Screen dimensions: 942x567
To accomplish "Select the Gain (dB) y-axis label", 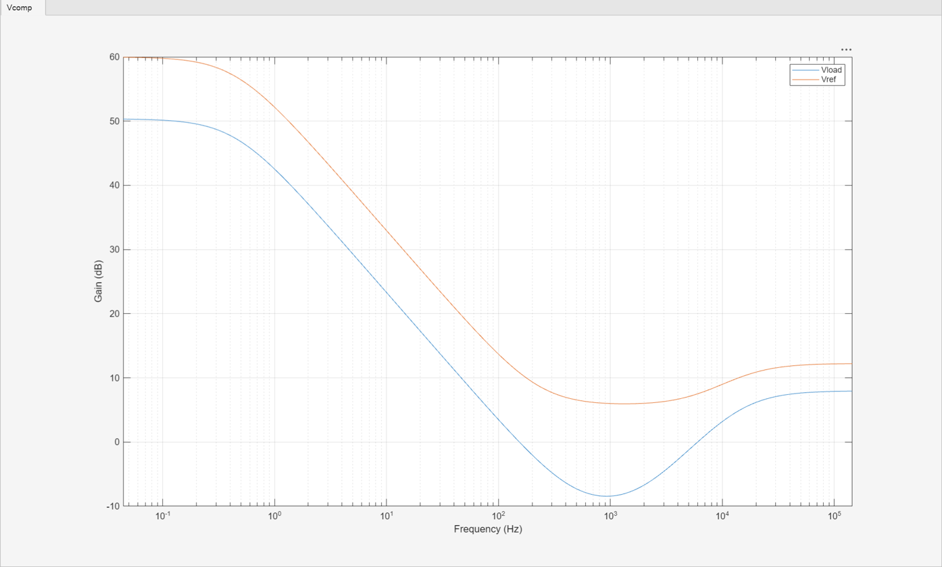I will 99,281.
